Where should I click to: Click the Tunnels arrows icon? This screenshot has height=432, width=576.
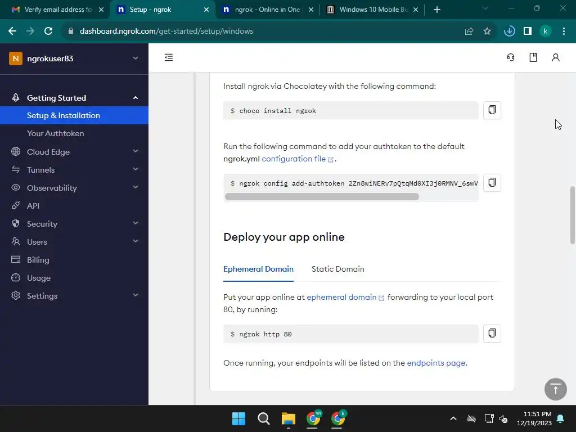(x=15, y=169)
